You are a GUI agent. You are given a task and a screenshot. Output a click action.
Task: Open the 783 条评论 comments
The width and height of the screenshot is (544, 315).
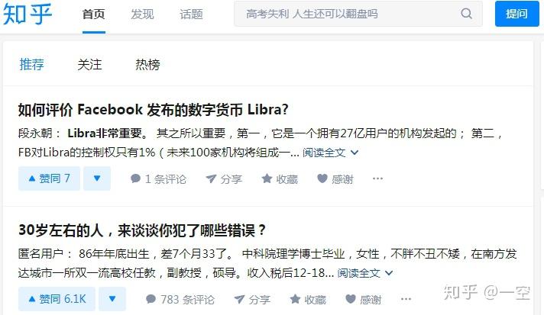tap(180, 299)
